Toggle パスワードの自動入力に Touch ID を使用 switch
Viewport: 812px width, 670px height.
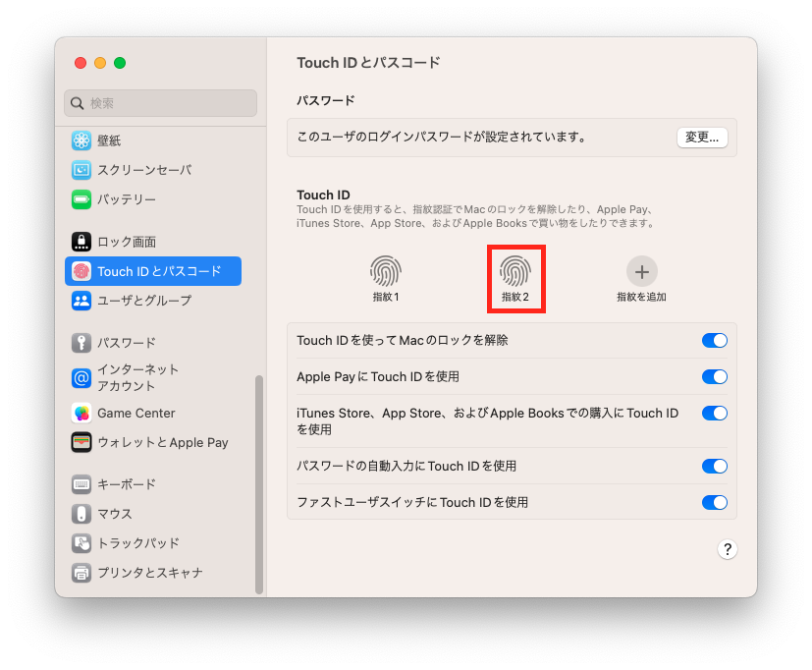coord(715,466)
